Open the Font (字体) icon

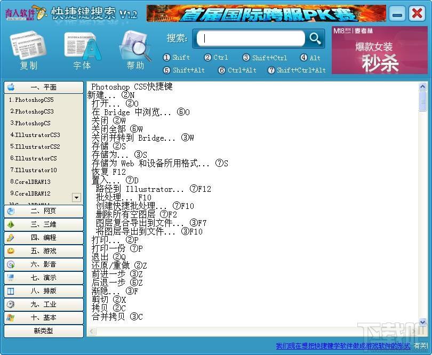pyautogui.click(x=83, y=46)
